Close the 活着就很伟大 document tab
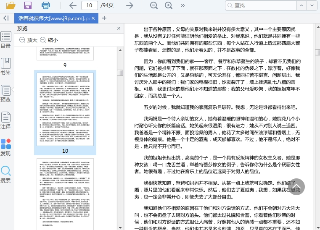The width and height of the screenshot is (320, 230). (93, 18)
